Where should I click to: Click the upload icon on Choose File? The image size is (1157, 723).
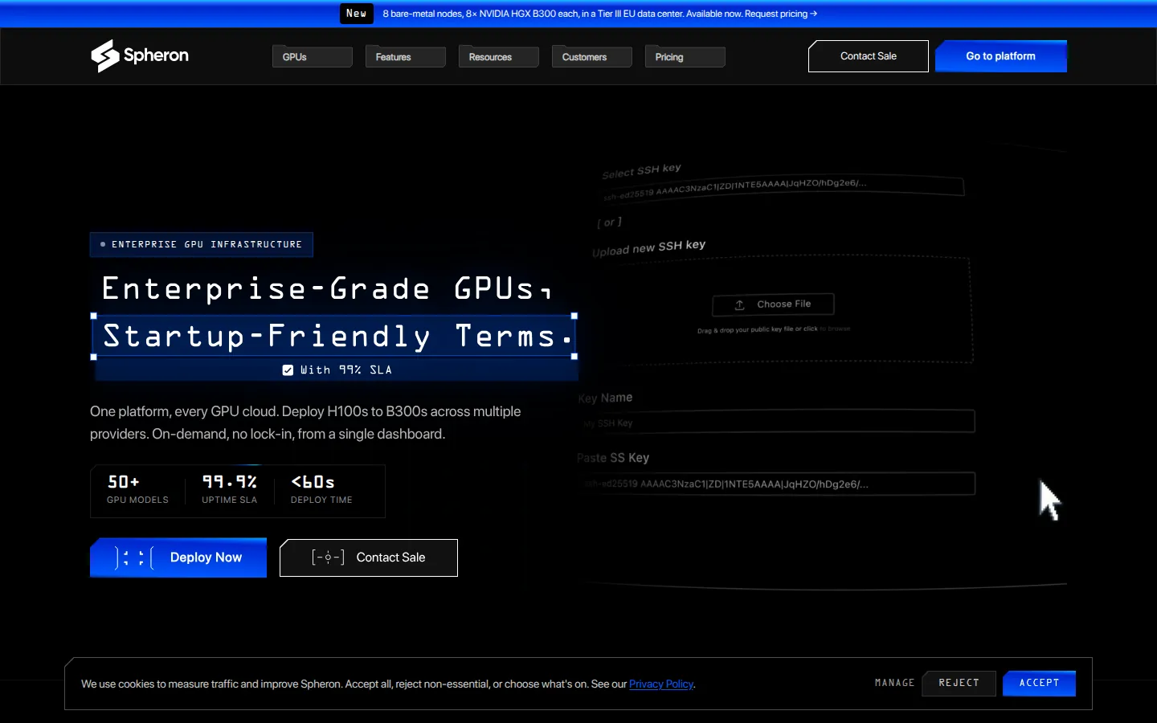[739, 305]
